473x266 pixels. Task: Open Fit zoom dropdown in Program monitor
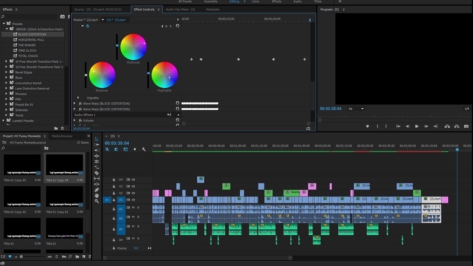pyautogui.click(x=356, y=109)
